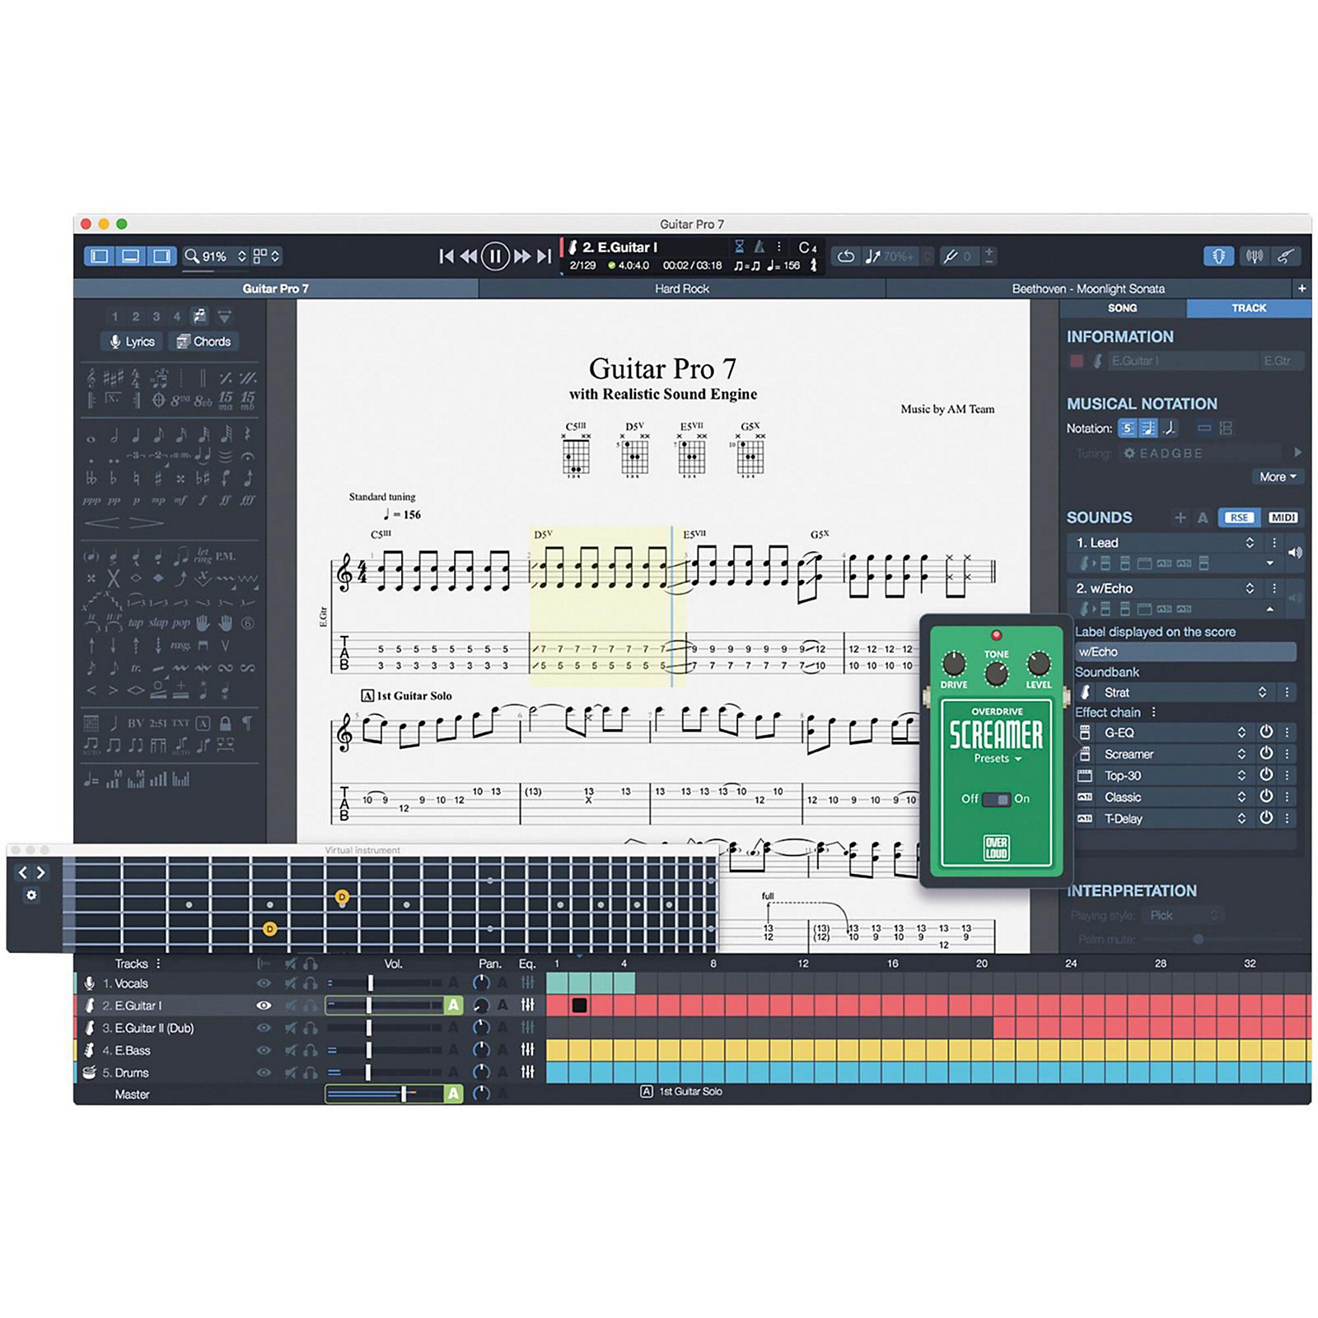Open the Soundbank dropdown showing Strat
The image size is (1318, 1318).
(x=1264, y=693)
